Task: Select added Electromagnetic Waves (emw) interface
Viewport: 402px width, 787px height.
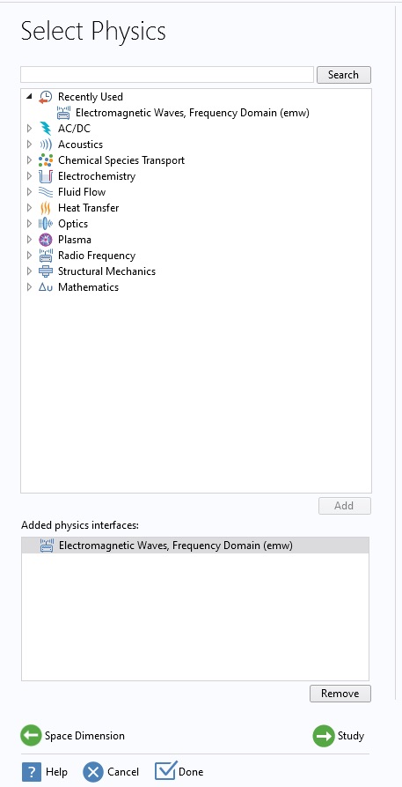Action: (x=195, y=546)
